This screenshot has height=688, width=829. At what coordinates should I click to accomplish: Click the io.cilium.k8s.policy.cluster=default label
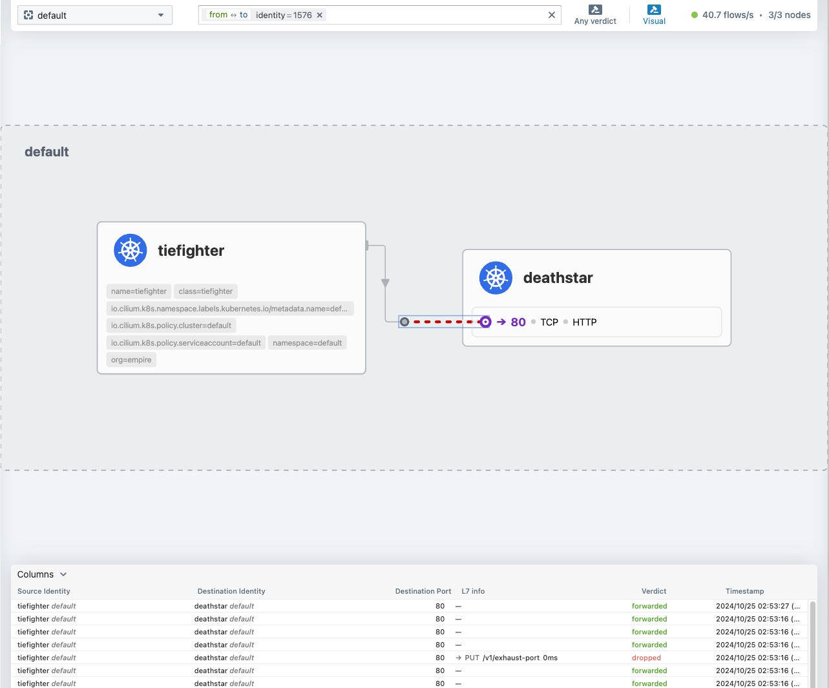[x=171, y=326]
